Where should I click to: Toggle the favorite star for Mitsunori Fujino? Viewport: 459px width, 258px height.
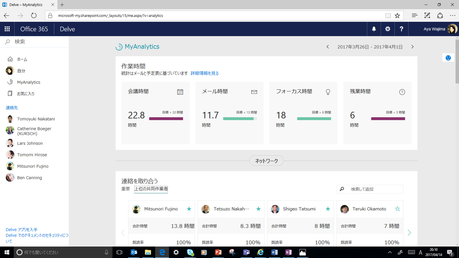tap(189, 209)
